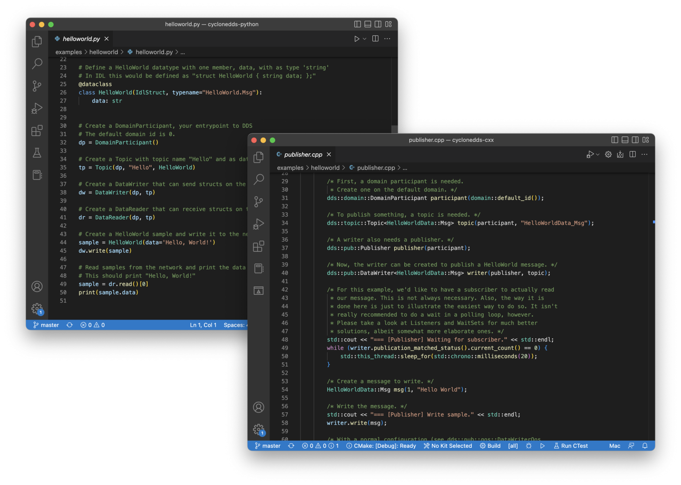
Task: Open CMake view in publisher.cpp activity bar
Action: 258,291
